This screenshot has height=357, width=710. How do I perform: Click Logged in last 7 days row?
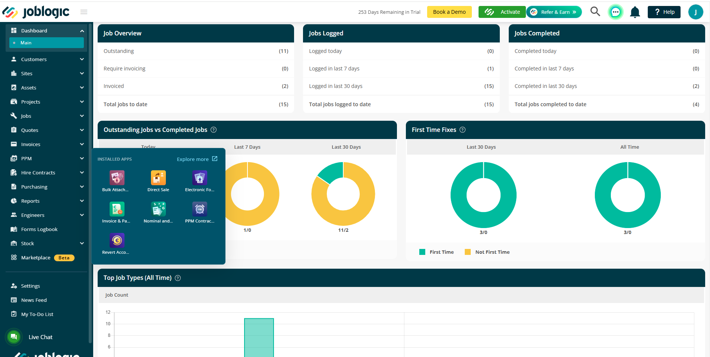tap(401, 69)
